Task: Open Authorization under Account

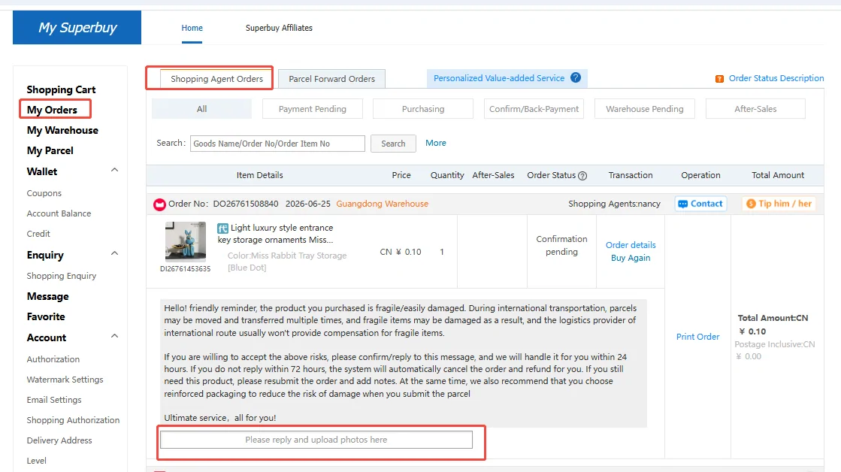Action: [53, 359]
